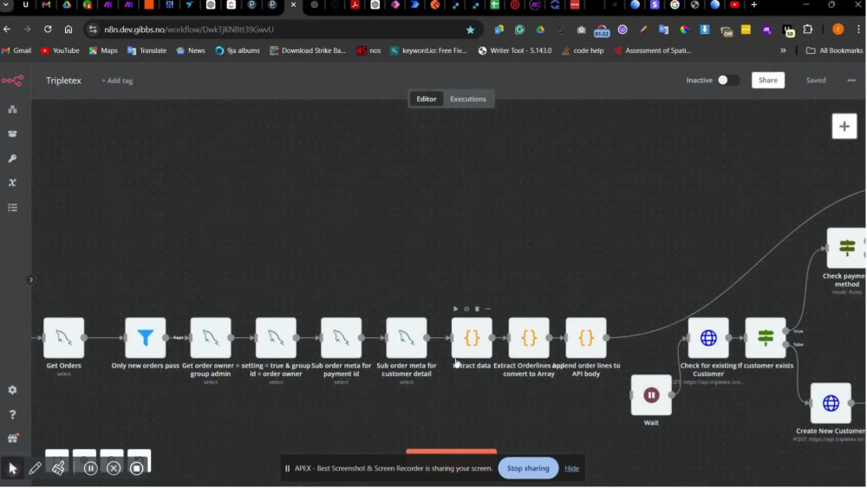
Task: Select the Extract data code node
Action: pyautogui.click(x=472, y=338)
